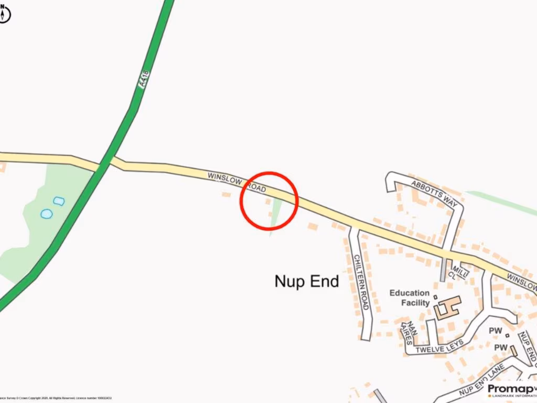
Task: Click the Twelve Leys street label
Action: click(x=440, y=346)
